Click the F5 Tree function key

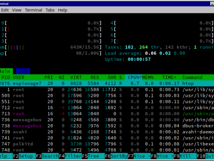coord(93,156)
